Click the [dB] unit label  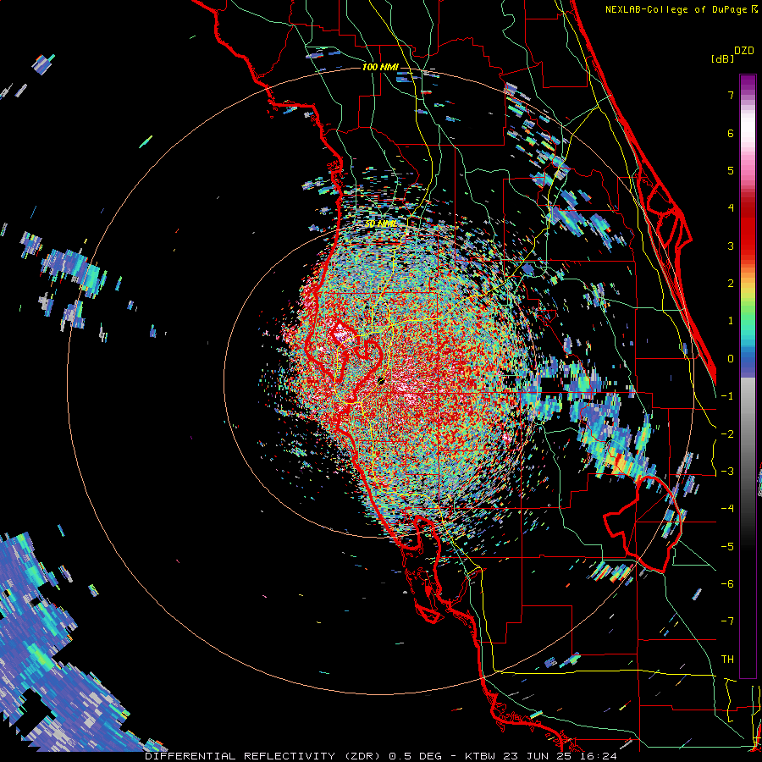coord(722,59)
